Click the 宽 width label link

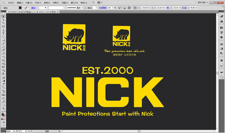click(168, 8)
